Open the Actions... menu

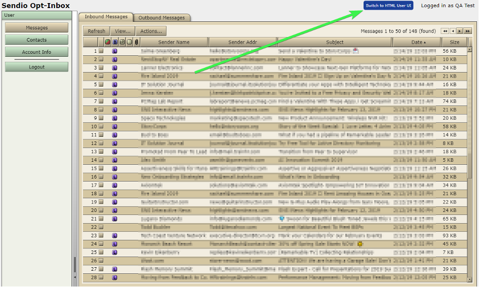click(x=151, y=31)
